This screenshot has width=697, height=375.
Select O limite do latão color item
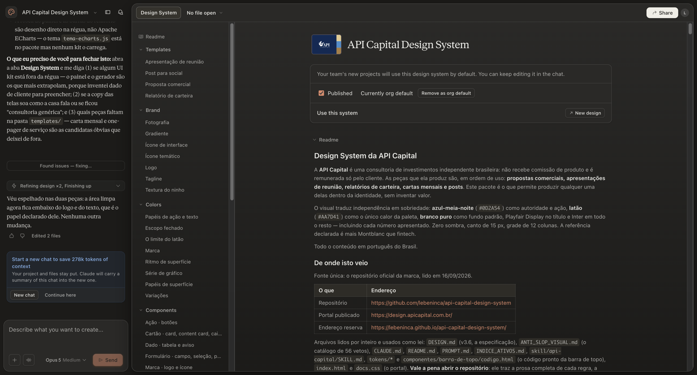pos(164,239)
